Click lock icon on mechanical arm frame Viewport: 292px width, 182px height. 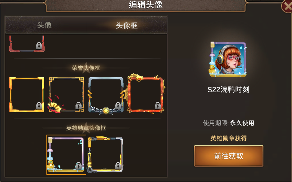118,166
